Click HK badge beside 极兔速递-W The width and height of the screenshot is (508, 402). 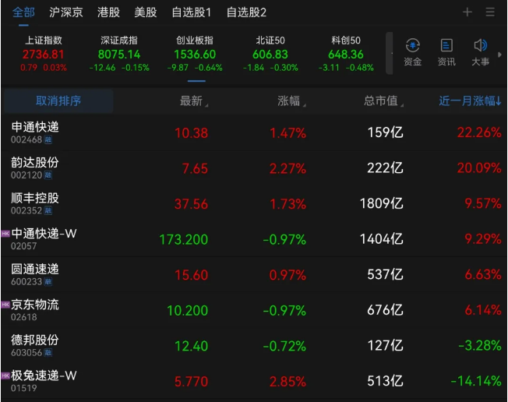5,376
